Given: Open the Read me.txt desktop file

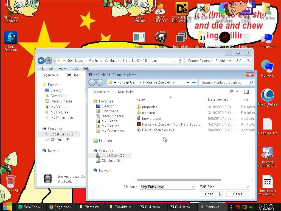Looking at the screenshot, I should click(267, 126).
